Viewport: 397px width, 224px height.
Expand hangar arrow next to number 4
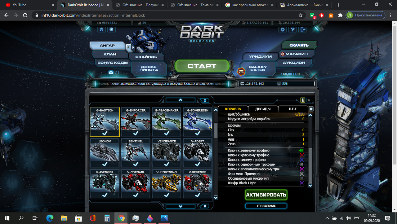133,47
